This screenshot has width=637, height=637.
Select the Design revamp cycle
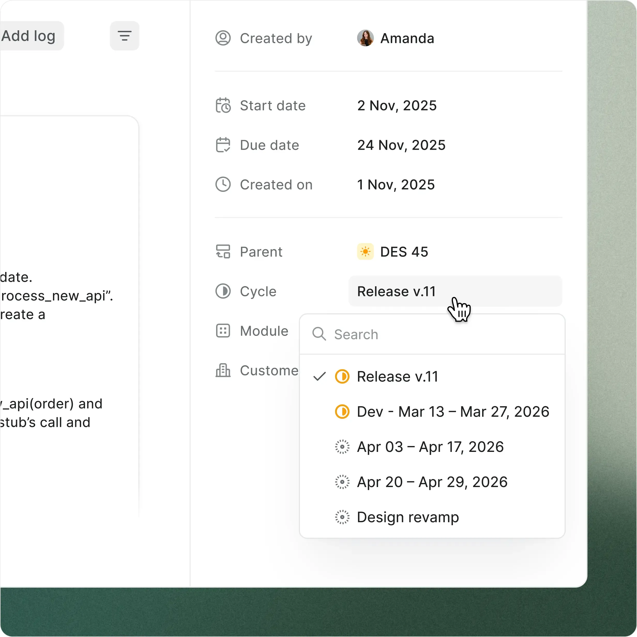407,517
